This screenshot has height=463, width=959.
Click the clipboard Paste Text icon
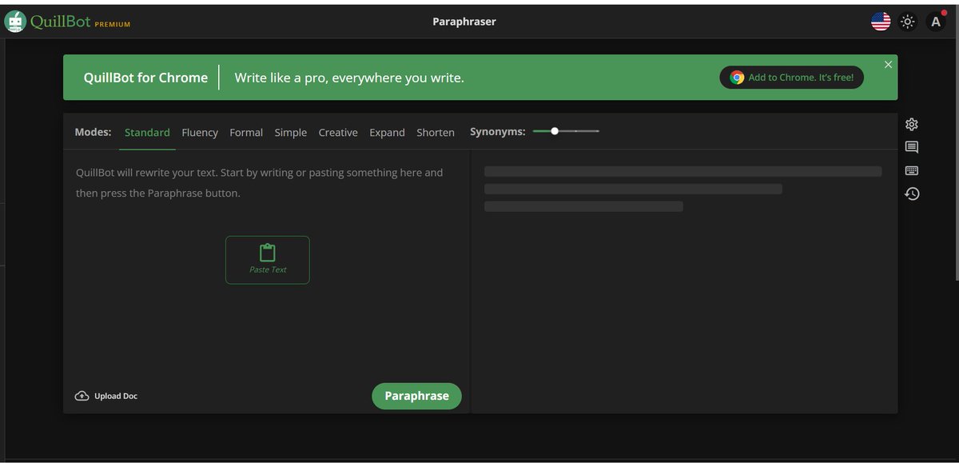click(268, 253)
